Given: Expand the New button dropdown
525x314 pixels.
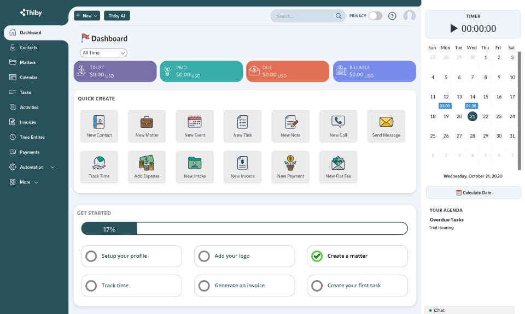Looking at the screenshot, I should (x=87, y=16).
